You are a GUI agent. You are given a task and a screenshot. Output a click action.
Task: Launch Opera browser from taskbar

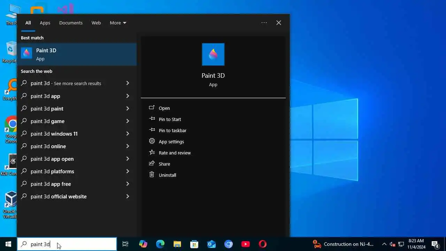click(x=263, y=244)
